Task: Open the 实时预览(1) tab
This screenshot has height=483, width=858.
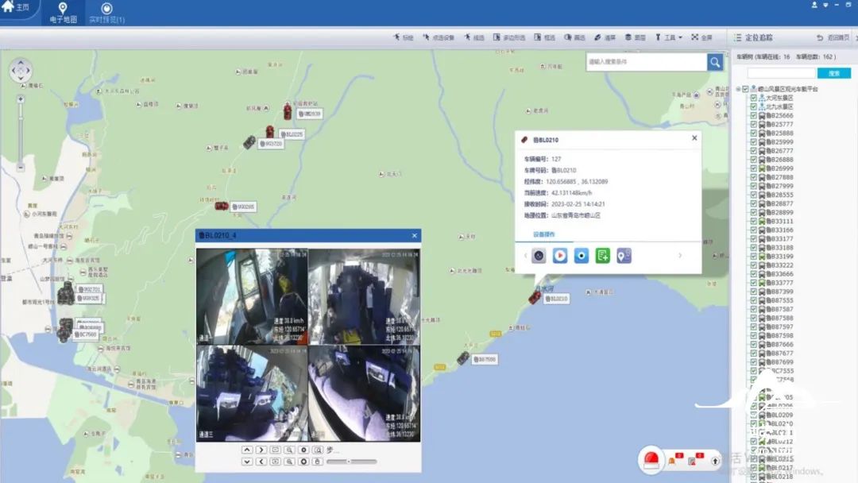Action: click(x=107, y=13)
